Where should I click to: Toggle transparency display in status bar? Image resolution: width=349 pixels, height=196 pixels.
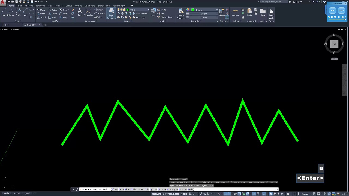coord(239,194)
